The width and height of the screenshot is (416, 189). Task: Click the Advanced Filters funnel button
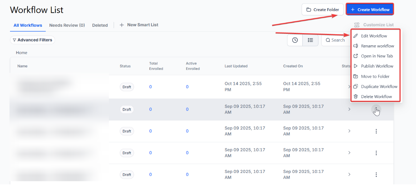pos(33,40)
